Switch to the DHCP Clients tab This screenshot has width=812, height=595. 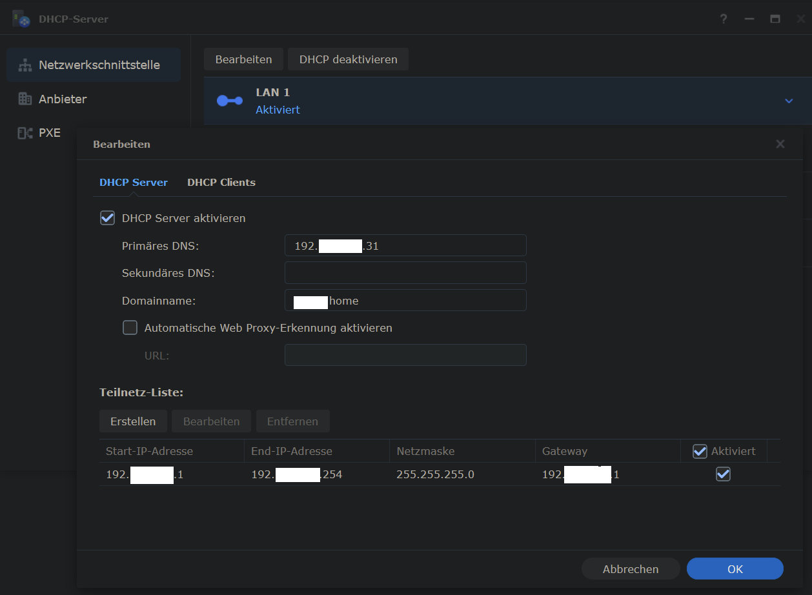click(x=221, y=183)
